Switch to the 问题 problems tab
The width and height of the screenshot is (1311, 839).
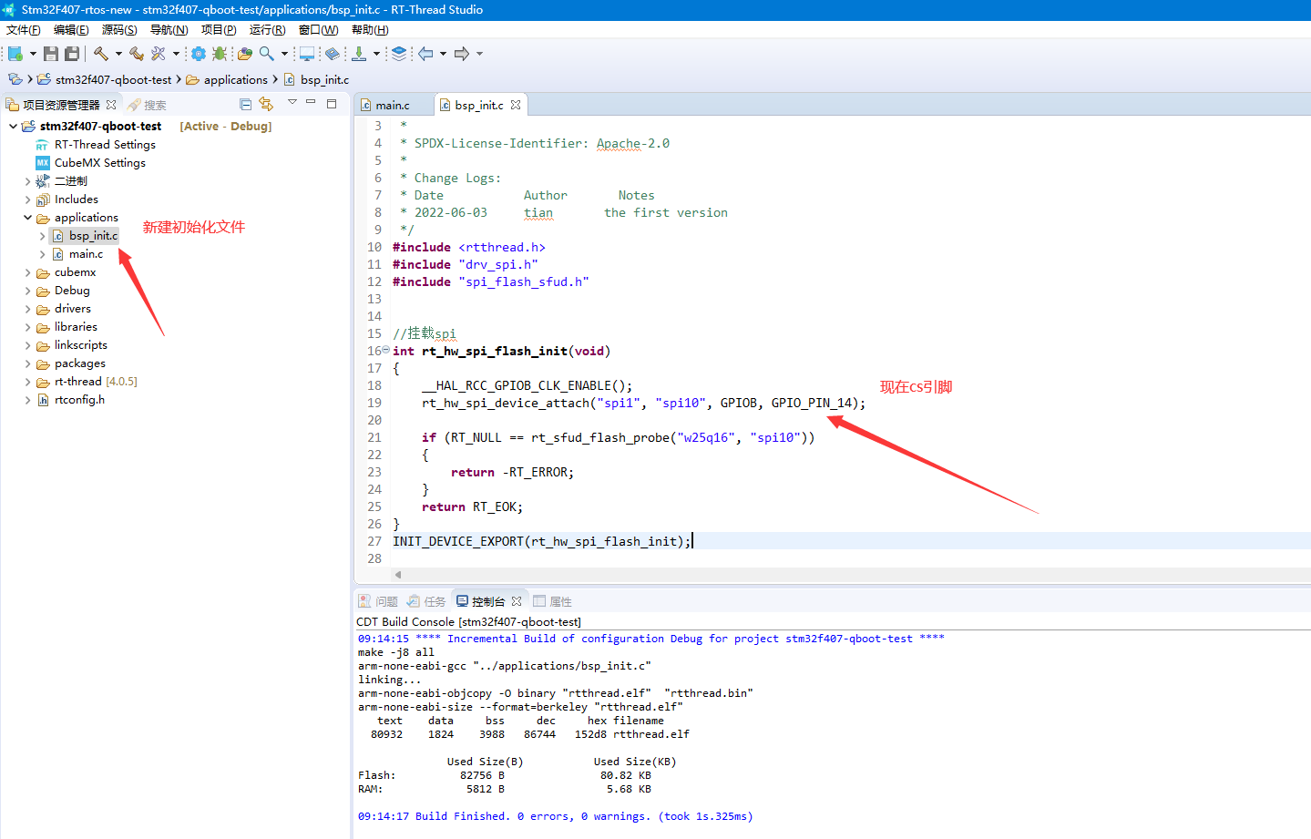tap(378, 601)
